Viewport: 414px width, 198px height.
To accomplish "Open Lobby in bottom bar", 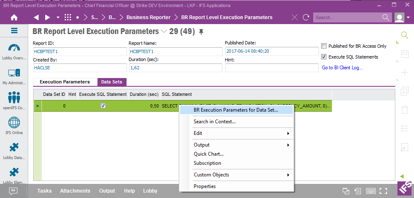I will [150, 191].
